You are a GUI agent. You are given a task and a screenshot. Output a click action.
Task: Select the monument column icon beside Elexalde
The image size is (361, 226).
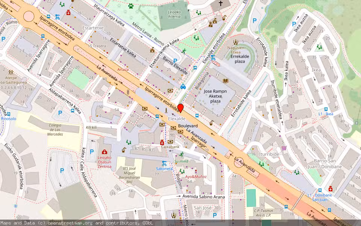click(166, 111)
